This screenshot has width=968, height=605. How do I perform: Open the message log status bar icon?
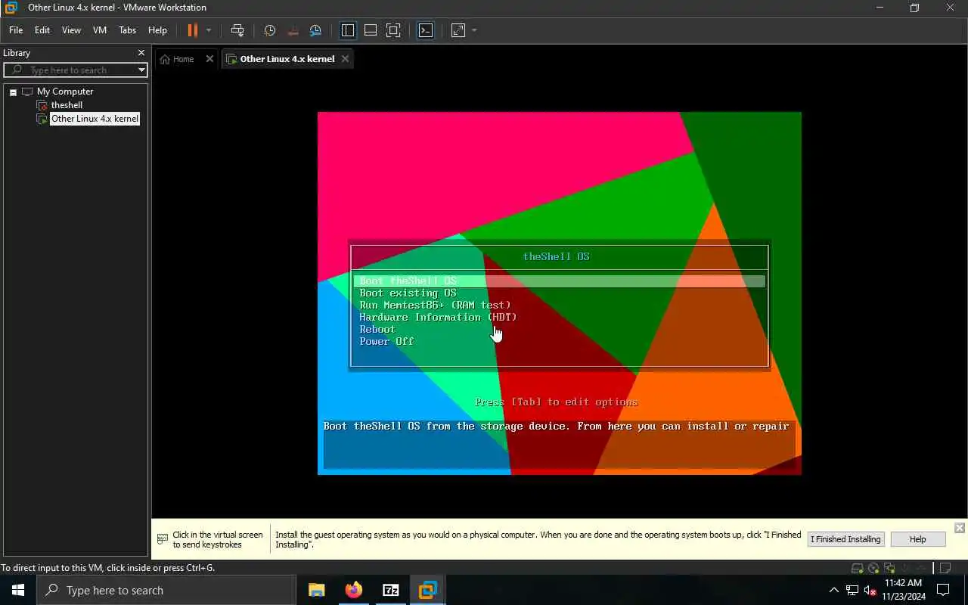(x=945, y=569)
